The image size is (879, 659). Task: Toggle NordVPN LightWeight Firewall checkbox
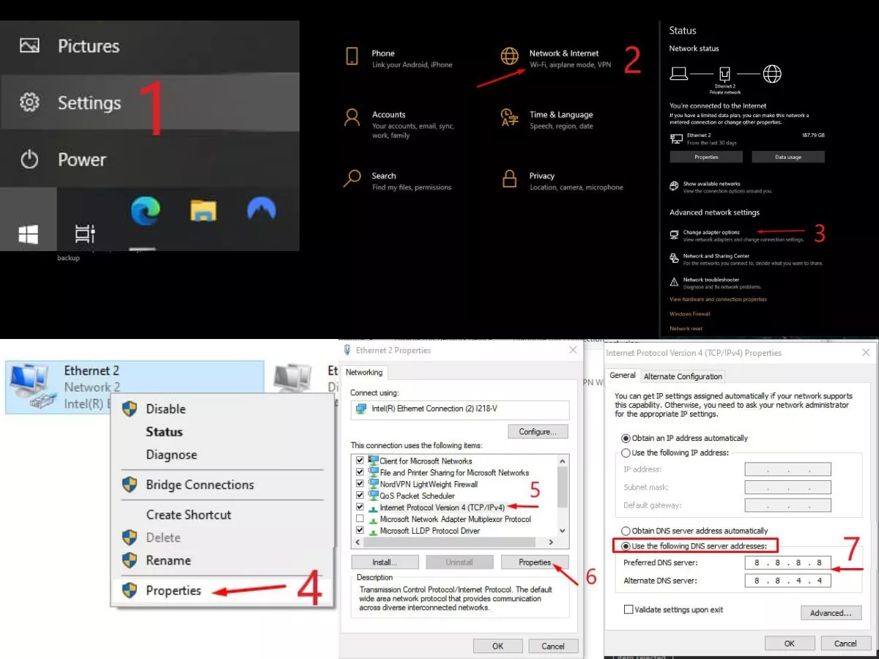click(359, 484)
